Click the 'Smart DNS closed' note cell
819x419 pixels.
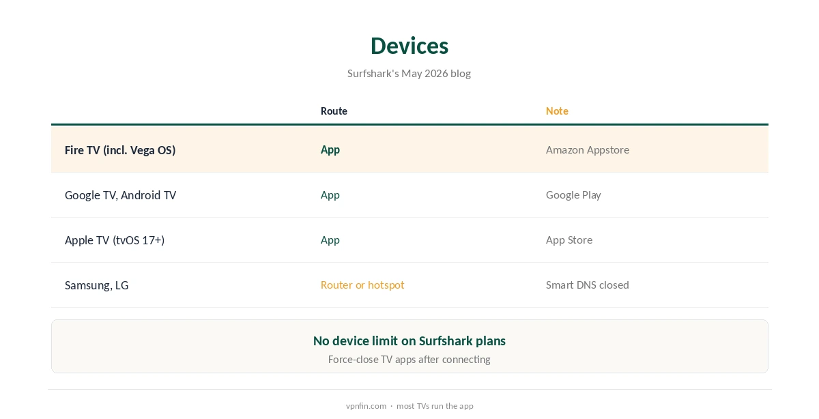588,285
